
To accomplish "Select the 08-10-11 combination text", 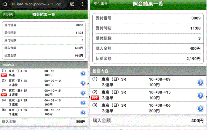I will [52, 110].
